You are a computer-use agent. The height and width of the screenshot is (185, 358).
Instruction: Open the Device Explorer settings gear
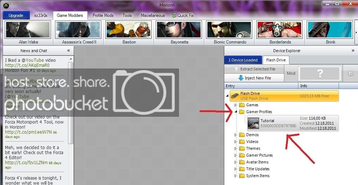(350, 73)
